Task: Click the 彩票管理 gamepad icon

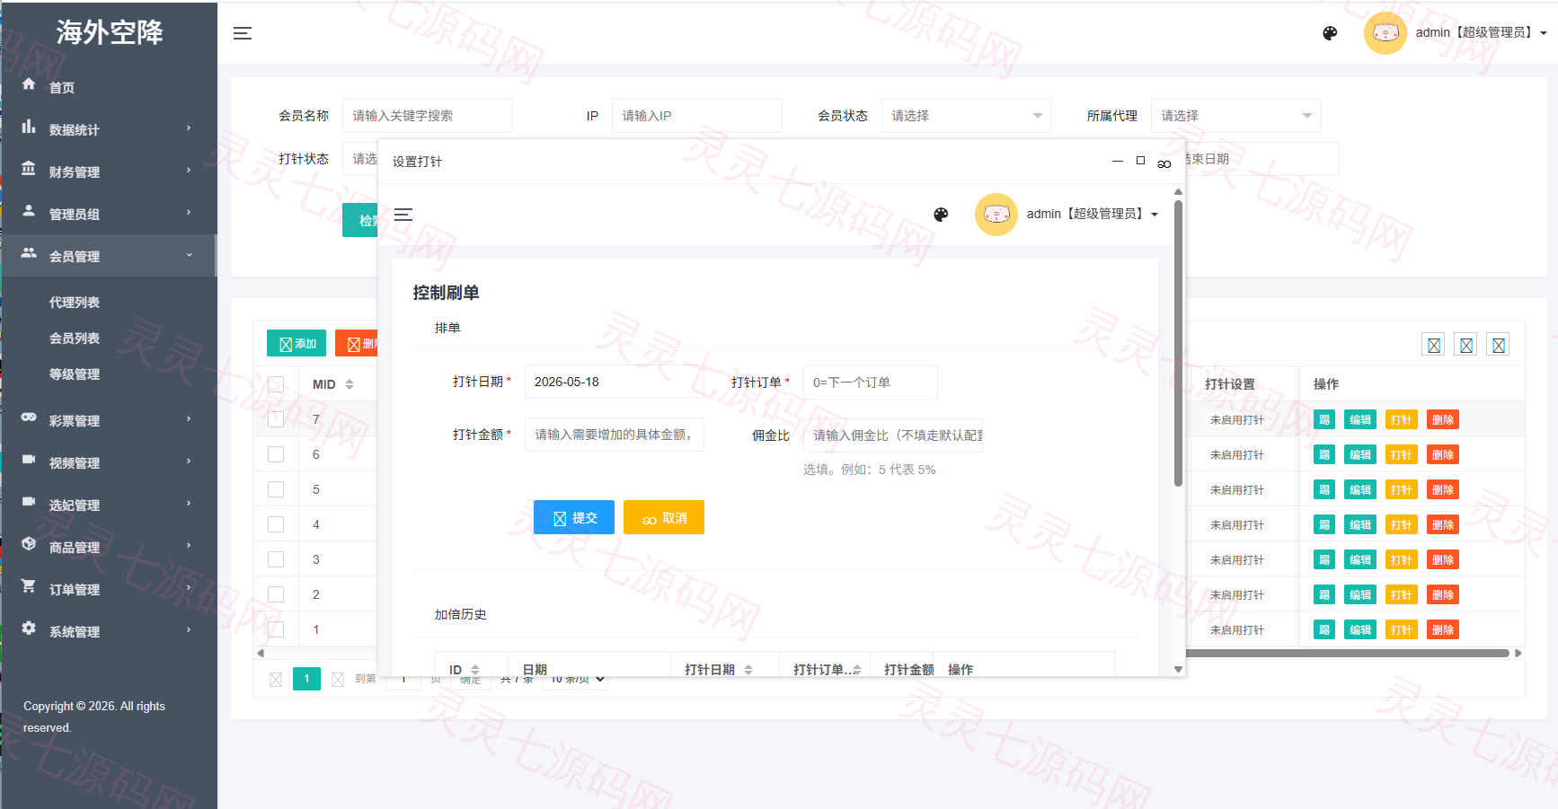Action: pos(29,418)
